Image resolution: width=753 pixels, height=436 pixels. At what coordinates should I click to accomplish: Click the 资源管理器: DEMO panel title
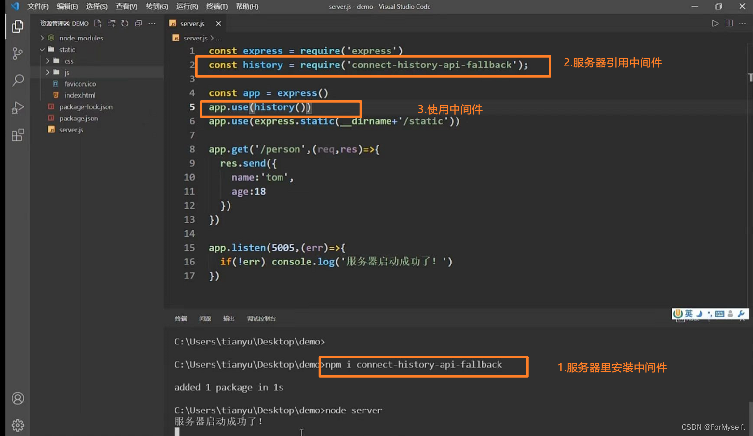(64, 23)
